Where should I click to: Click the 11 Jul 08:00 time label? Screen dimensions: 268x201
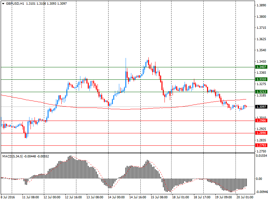(30, 197)
